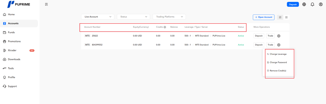Viewport: 326px width, 104px height.
Task: Expand the Live Account dropdown
Action: (x=98, y=17)
